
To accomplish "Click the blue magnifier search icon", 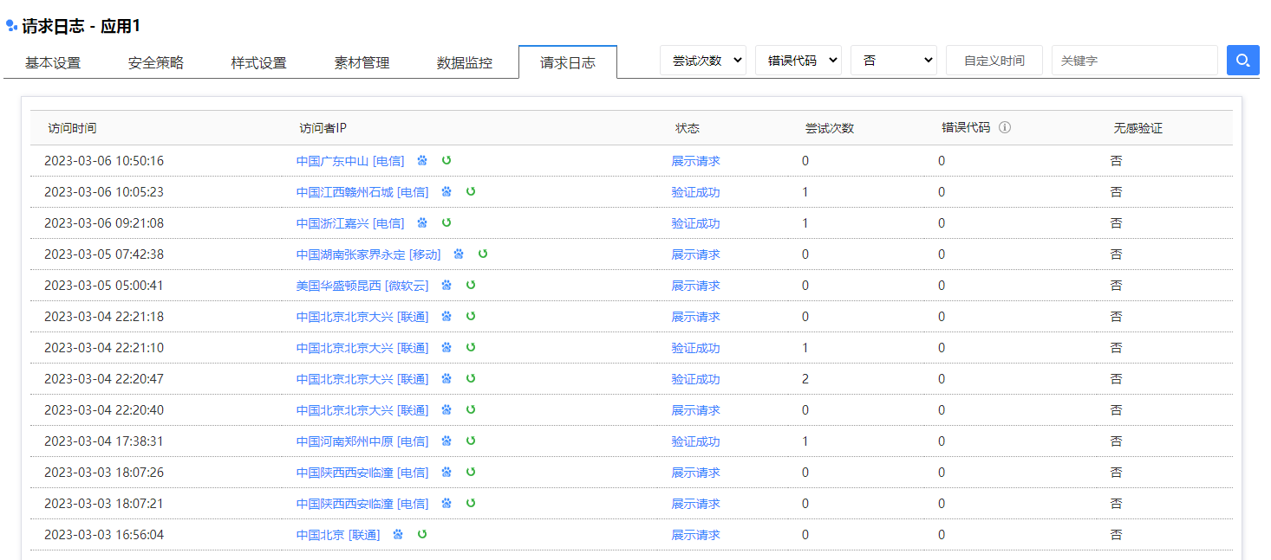I will click(1242, 60).
